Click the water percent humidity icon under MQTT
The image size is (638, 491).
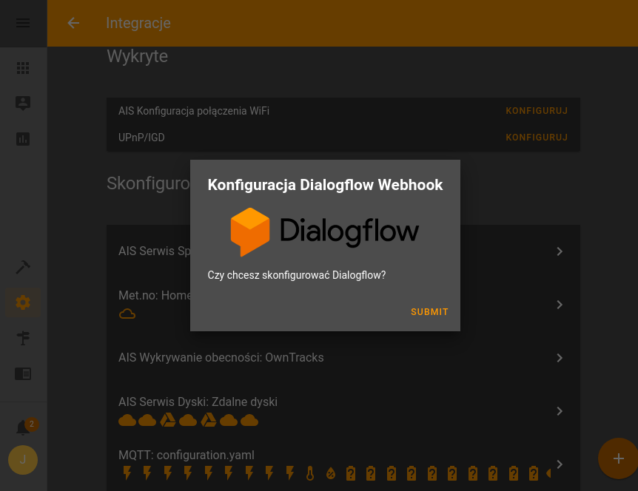(x=330, y=473)
